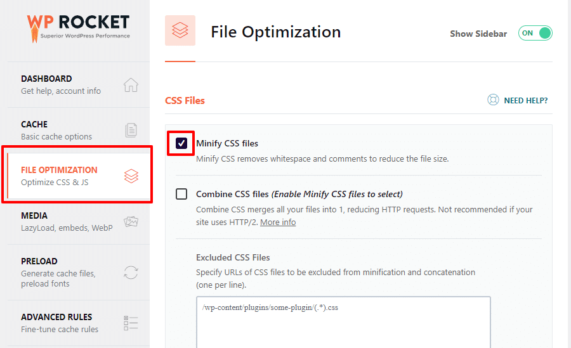Screen dimensions: 571x348
Task: Click the 'Specify URLs of CSS files' description
Action: 336,278
